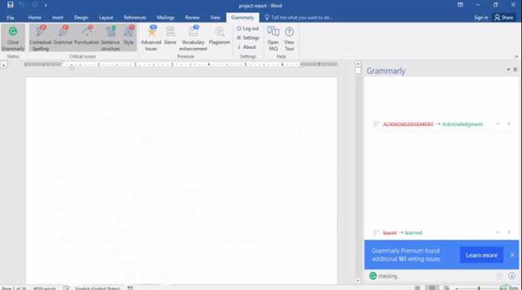The width and height of the screenshot is (522, 290).
Task: Select the Genre option
Action: click(x=170, y=35)
